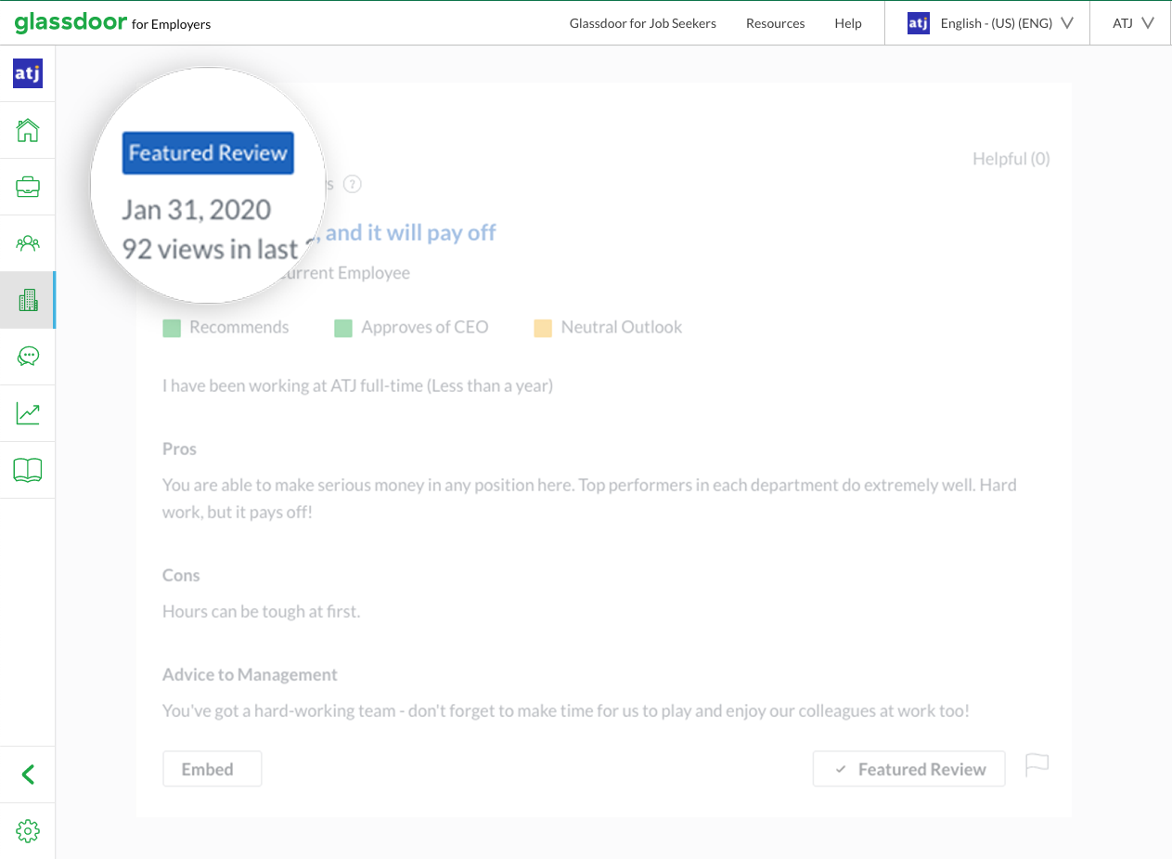Select the jobs briefcase icon in sidebar
Image resolution: width=1172 pixels, height=859 pixels.
point(28,186)
